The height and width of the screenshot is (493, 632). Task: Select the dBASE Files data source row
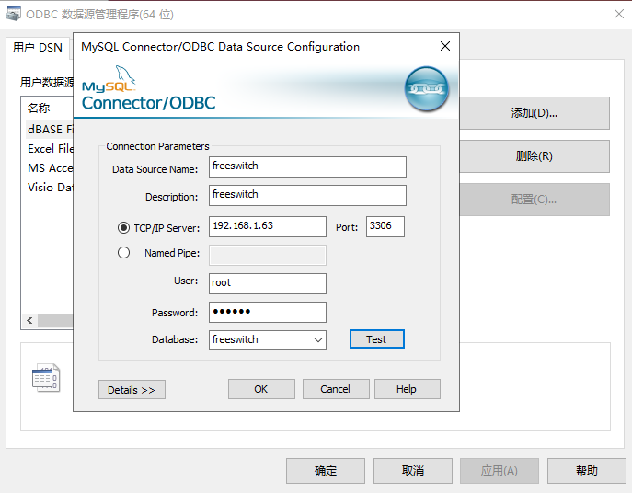(x=49, y=130)
